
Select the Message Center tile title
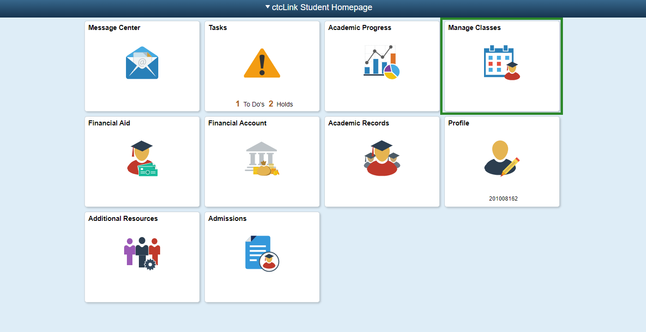coord(114,28)
